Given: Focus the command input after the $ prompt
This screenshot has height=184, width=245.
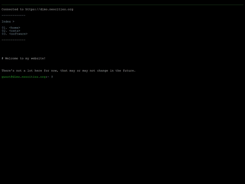Looking at the screenshot, I should coord(148,77).
